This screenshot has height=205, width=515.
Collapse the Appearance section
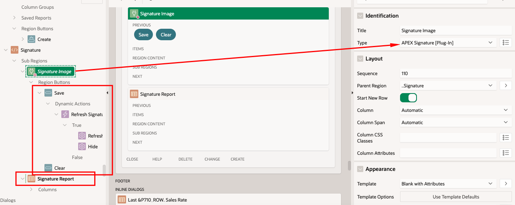pyautogui.click(x=360, y=169)
